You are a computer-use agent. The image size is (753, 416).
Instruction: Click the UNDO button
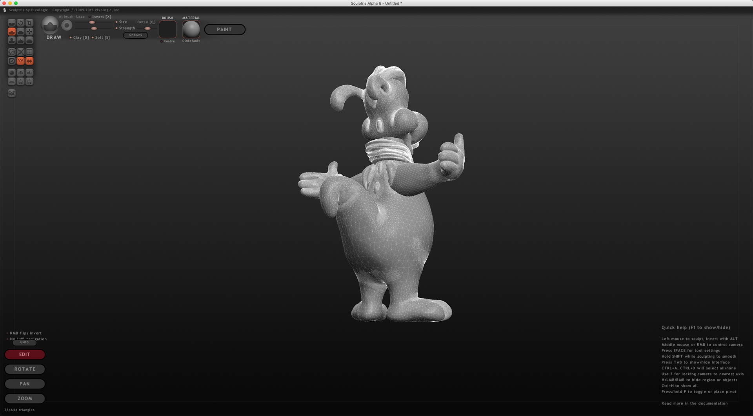pos(24,342)
